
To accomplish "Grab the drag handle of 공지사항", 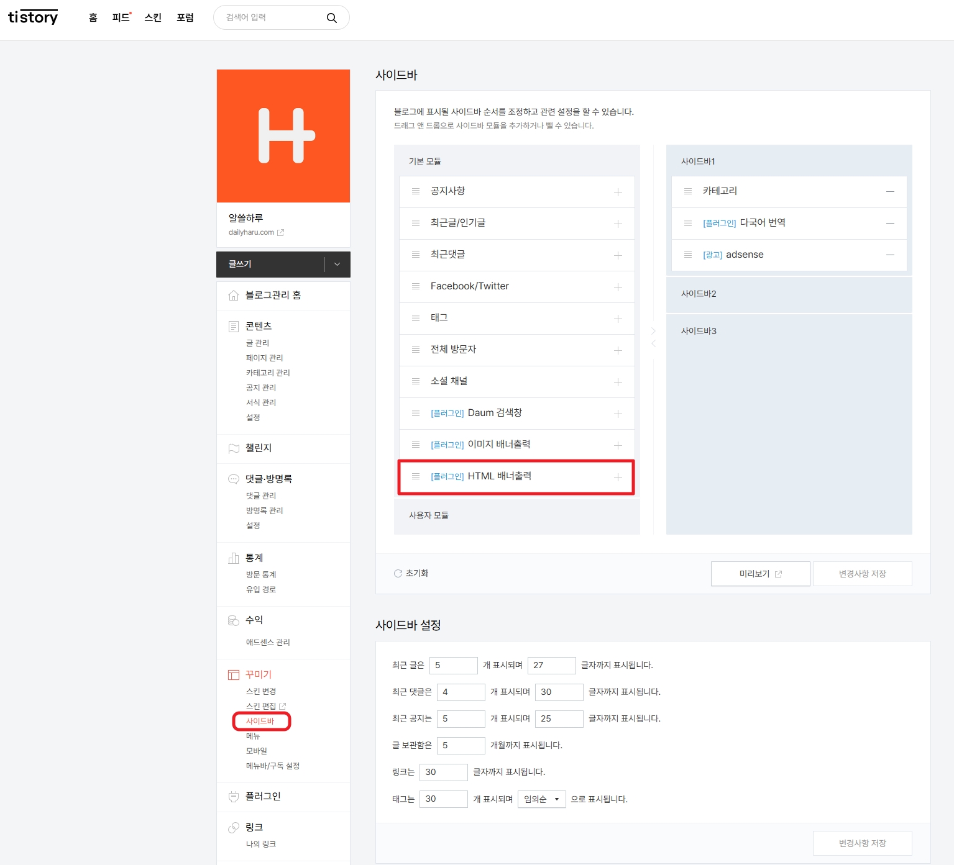I will tap(416, 191).
